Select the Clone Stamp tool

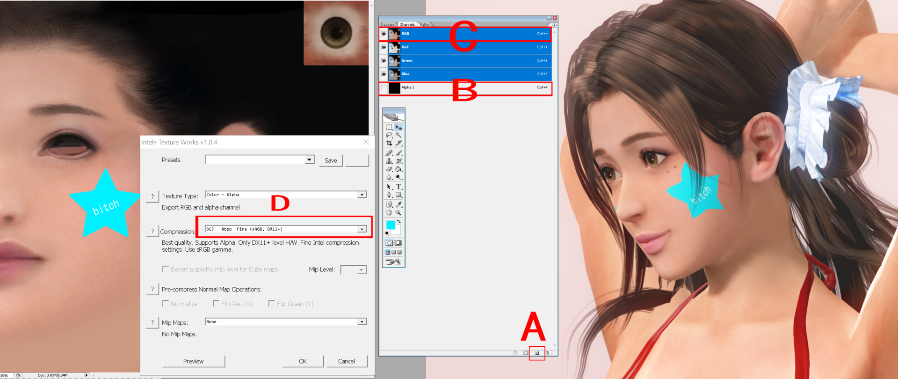coord(389,161)
